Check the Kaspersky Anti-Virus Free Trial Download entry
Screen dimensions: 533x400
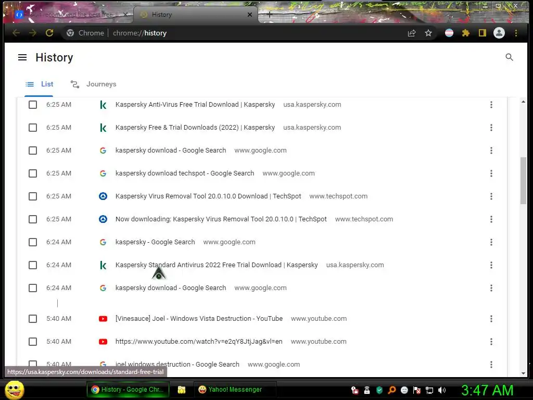pyautogui.click(x=33, y=105)
